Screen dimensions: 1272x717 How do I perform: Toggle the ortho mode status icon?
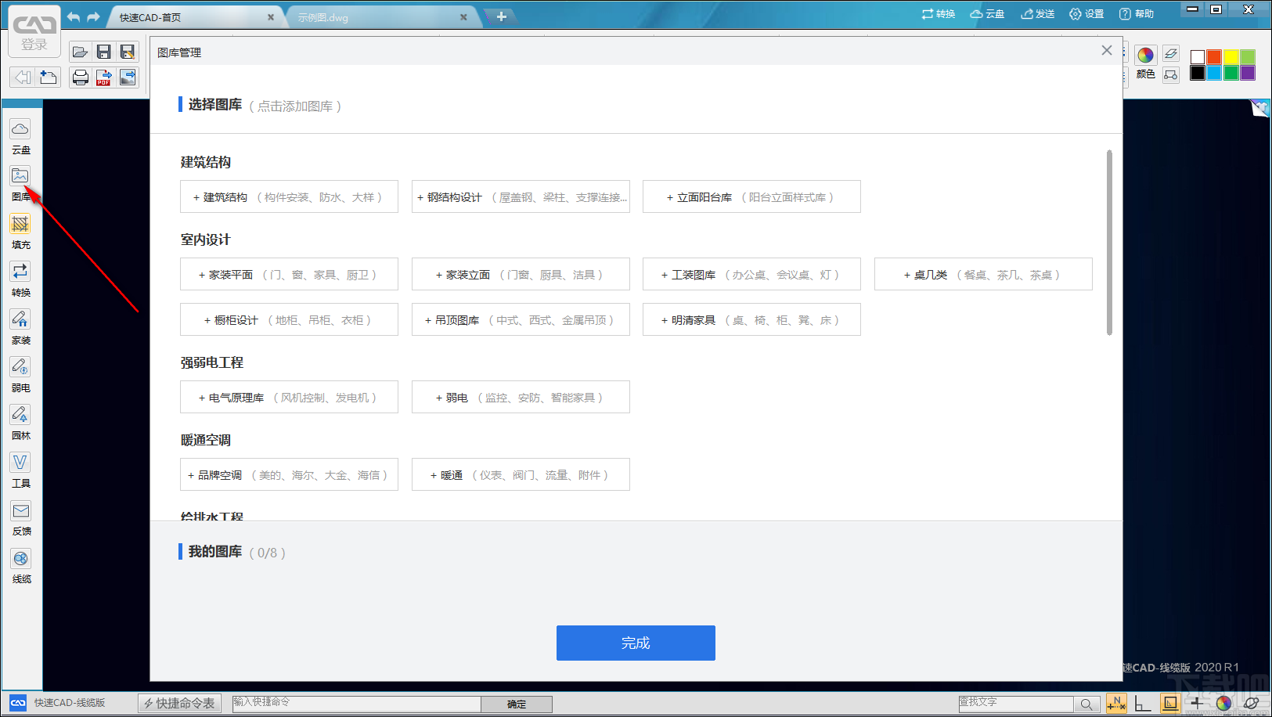pyautogui.click(x=1143, y=703)
